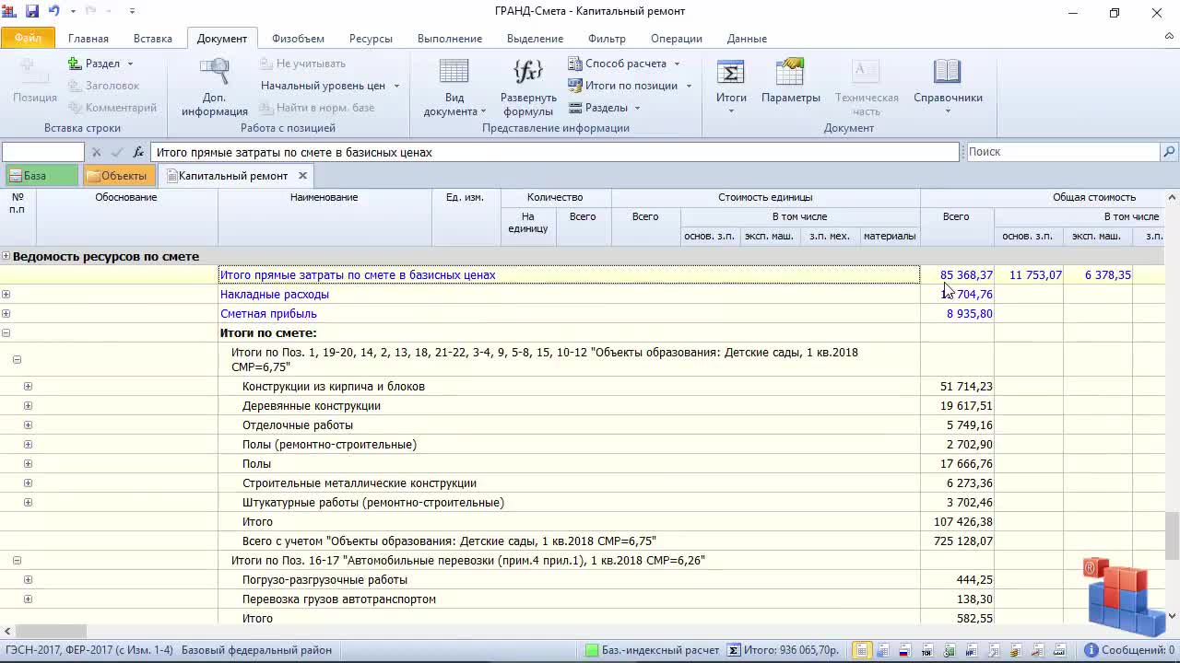Open the Файл menu
Screen dimensions: 1180x663
tap(28, 39)
